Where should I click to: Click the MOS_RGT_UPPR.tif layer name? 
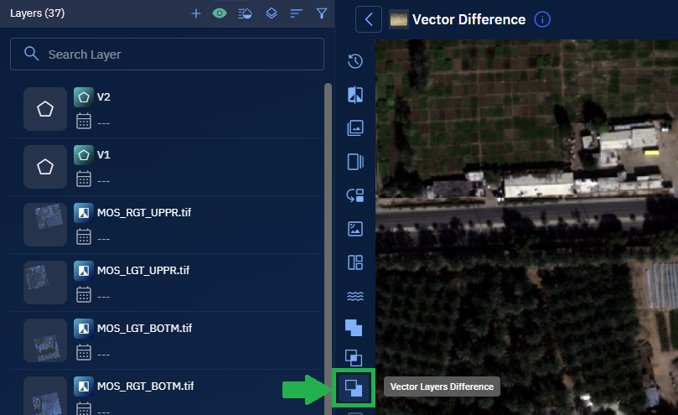pos(144,212)
